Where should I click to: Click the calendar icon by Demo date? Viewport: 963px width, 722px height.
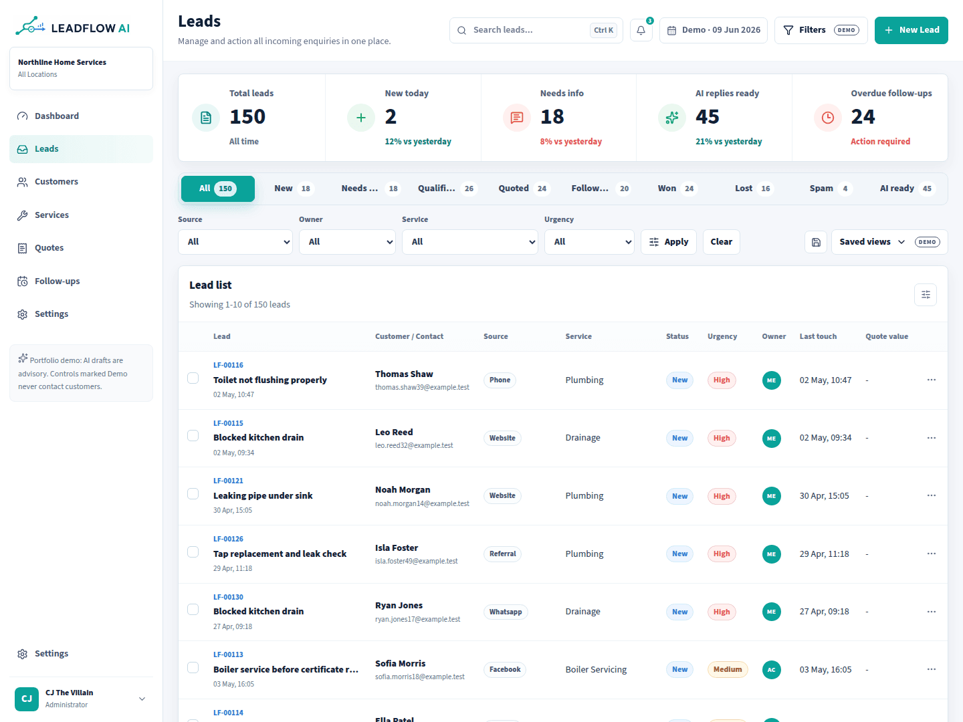click(x=672, y=30)
